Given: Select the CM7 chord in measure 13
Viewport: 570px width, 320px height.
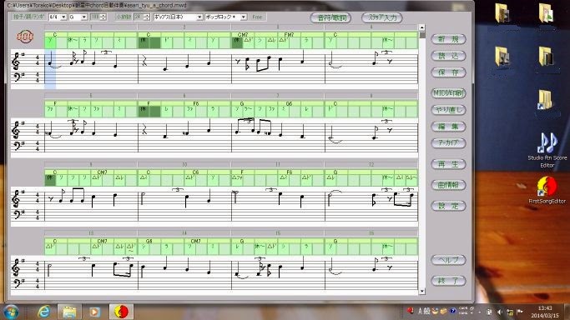Looking at the screenshot, I should point(102,242).
